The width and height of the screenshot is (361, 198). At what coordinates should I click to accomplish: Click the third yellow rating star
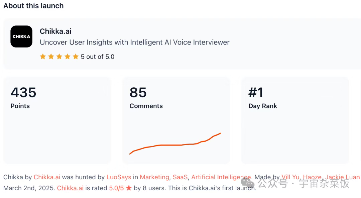click(x=59, y=57)
